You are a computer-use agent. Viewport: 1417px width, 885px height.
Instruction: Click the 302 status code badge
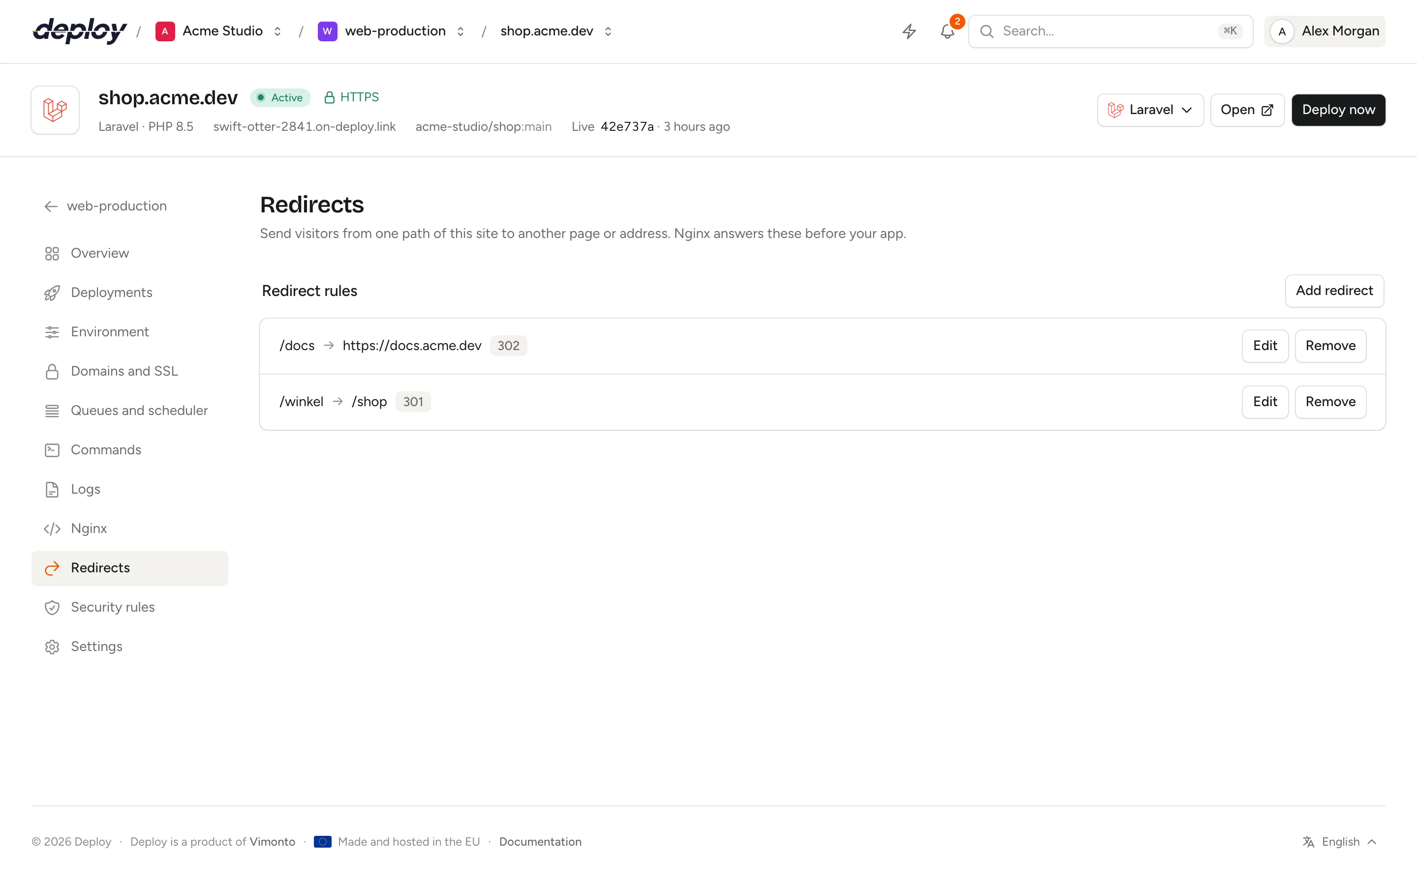[508, 346]
